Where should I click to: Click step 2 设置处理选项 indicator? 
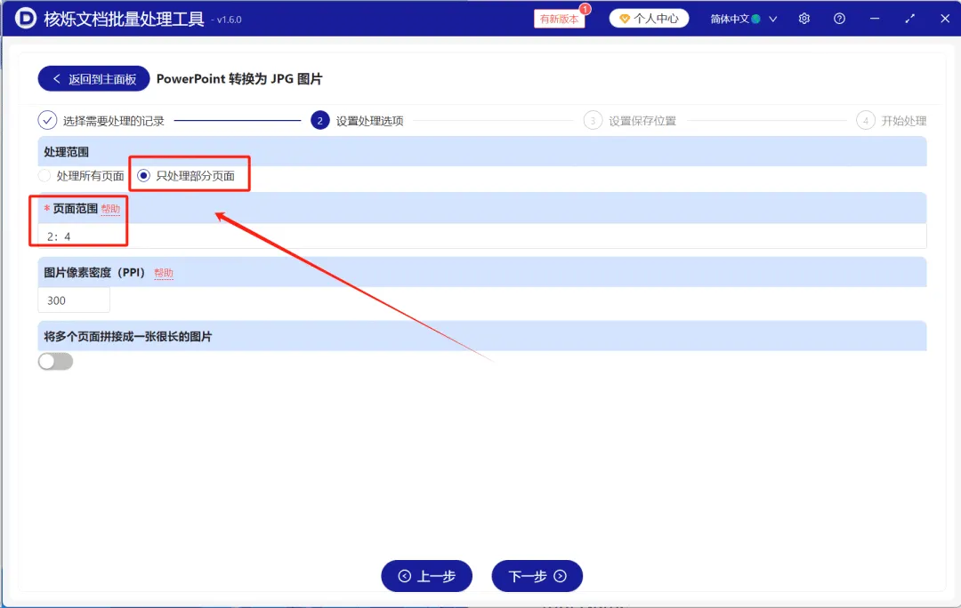pyautogui.click(x=358, y=121)
